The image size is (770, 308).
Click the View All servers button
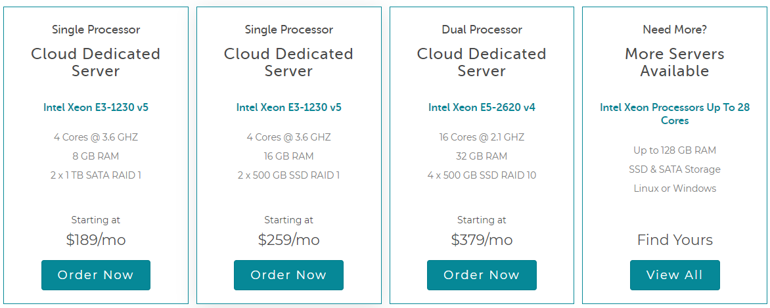pyautogui.click(x=675, y=275)
